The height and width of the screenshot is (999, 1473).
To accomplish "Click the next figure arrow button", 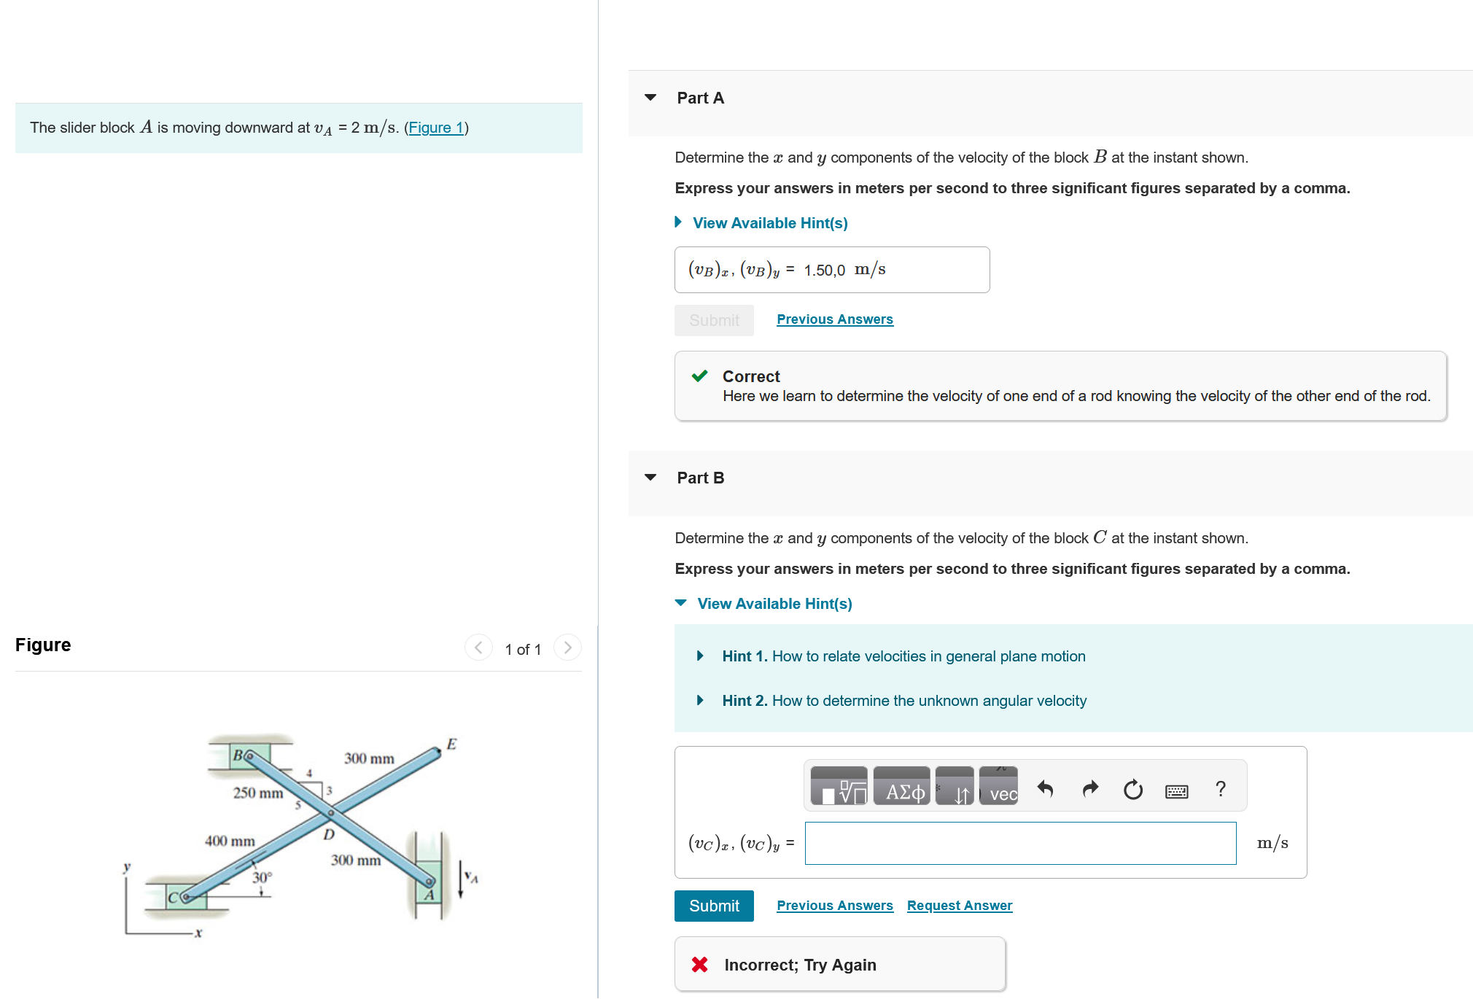I will click(x=567, y=648).
